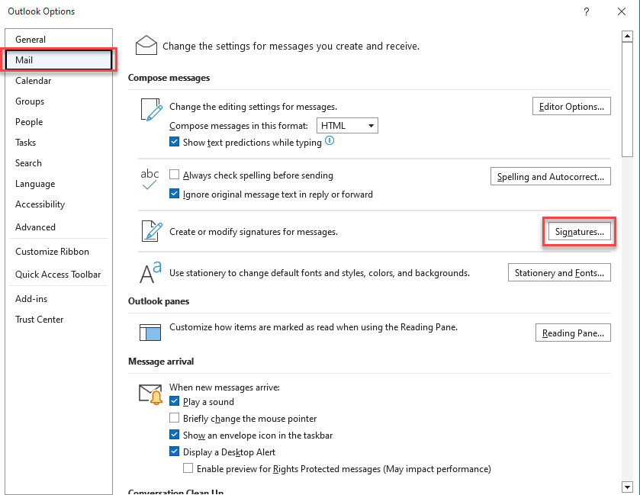Screen dimensions: 640x495
Task: Open the Add-ins category
Action: [x=59, y=299]
